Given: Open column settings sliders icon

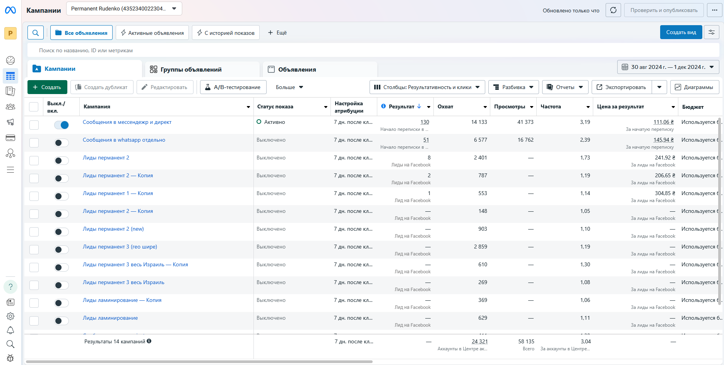Looking at the screenshot, I should coord(712,33).
